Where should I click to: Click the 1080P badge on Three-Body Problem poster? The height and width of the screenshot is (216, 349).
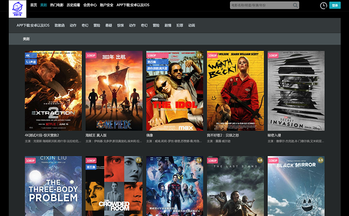coord(30,160)
